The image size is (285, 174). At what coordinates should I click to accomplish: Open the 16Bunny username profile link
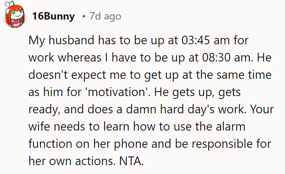click(x=53, y=16)
